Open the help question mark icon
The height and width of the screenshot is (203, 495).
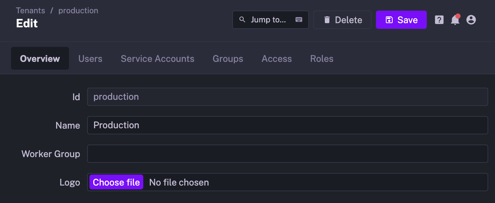[439, 20]
